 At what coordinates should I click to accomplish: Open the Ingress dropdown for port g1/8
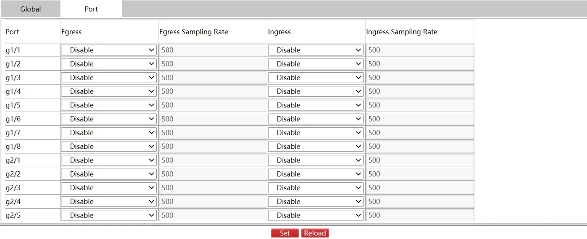tap(315, 147)
